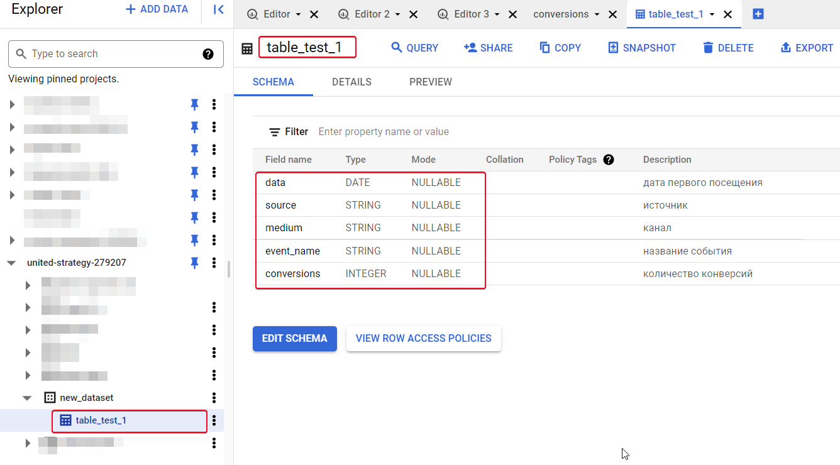Click VIEW ROW ACCESS POLICIES button
Screen dimensions: 840x465
(x=424, y=338)
